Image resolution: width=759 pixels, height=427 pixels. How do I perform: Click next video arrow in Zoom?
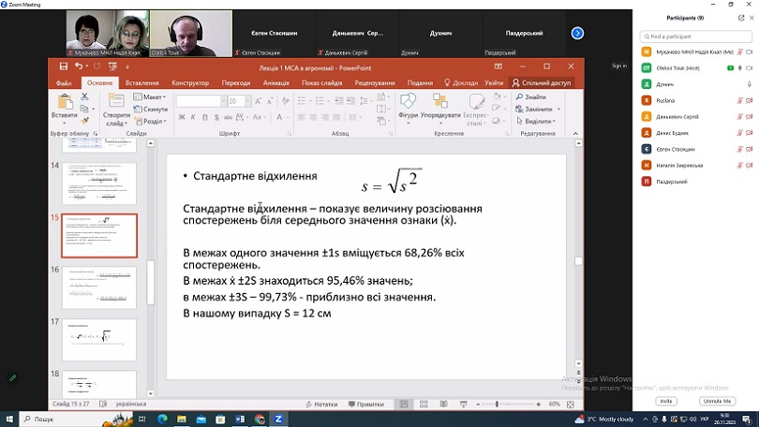coord(577,33)
